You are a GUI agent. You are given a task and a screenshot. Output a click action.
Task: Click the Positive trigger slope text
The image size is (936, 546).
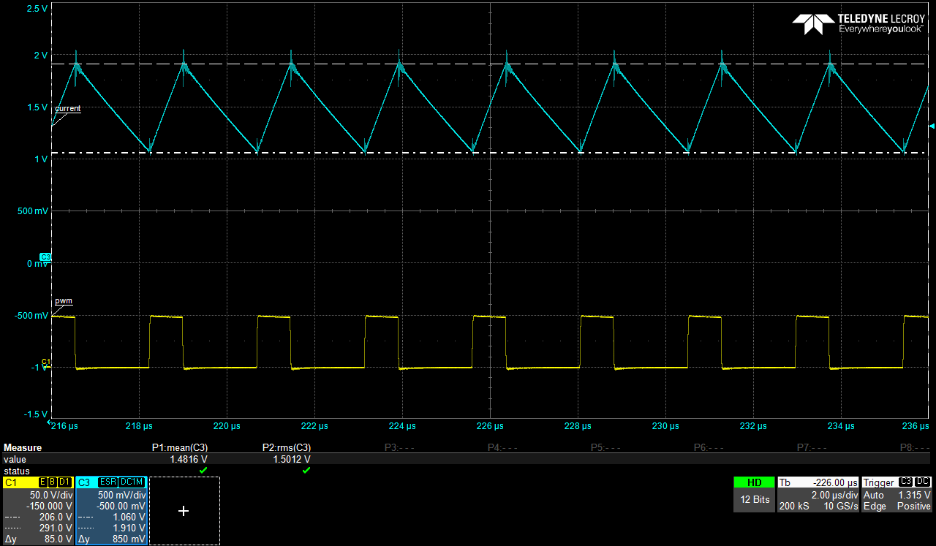tap(914, 506)
